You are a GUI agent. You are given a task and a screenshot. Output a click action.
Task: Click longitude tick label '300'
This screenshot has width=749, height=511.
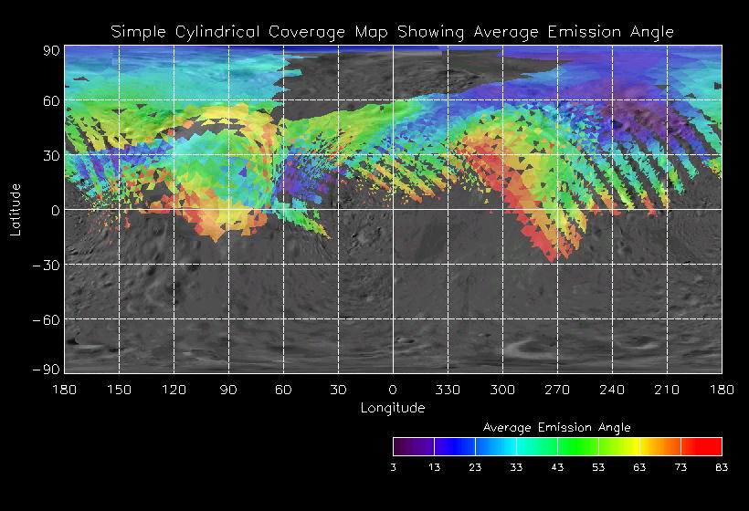click(502, 390)
